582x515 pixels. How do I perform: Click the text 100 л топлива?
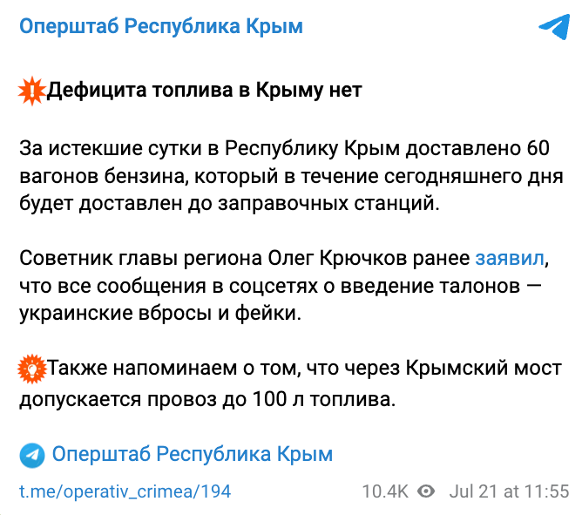coord(323,400)
